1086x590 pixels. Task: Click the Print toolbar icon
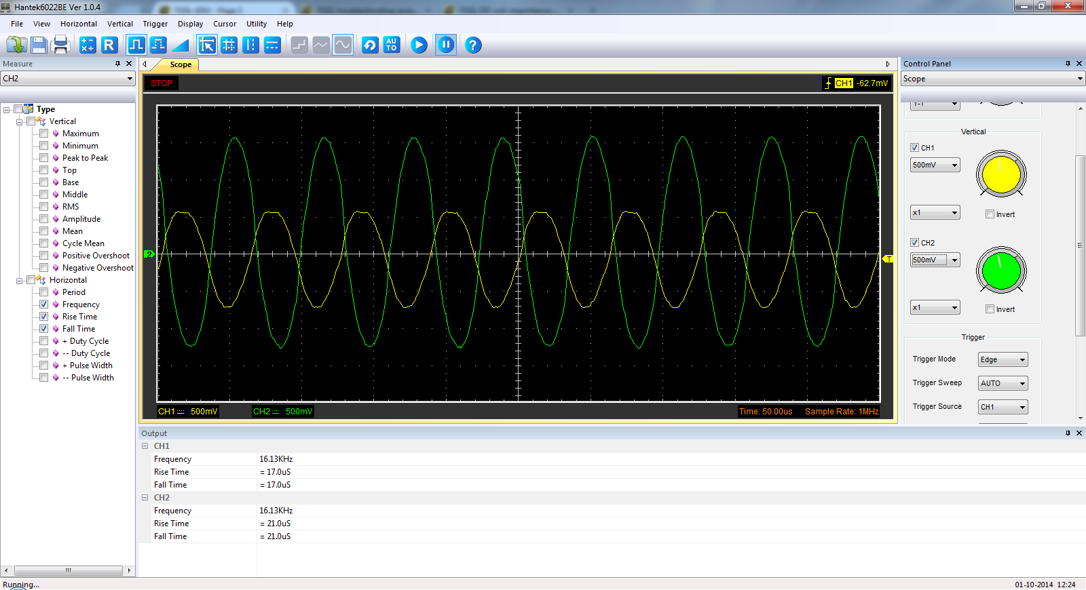[x=60, y=45]
